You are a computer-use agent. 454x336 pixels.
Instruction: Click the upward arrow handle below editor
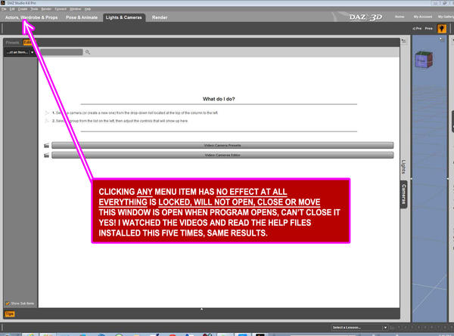point(202,309)
